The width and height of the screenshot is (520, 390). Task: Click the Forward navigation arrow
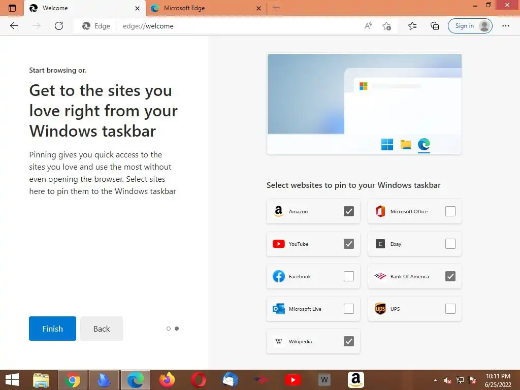point(37,26)
